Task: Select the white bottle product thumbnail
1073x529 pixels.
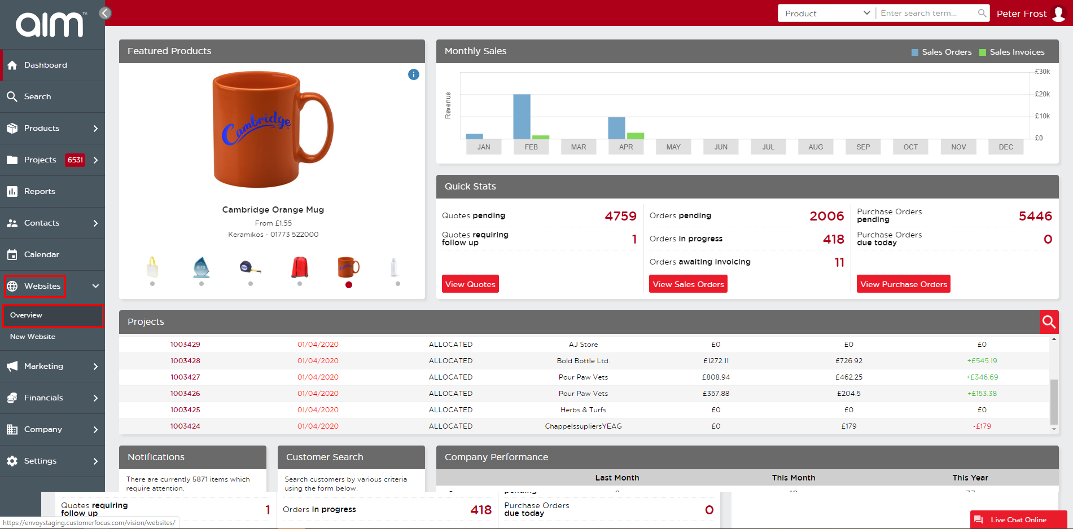Action: (394, 267)
